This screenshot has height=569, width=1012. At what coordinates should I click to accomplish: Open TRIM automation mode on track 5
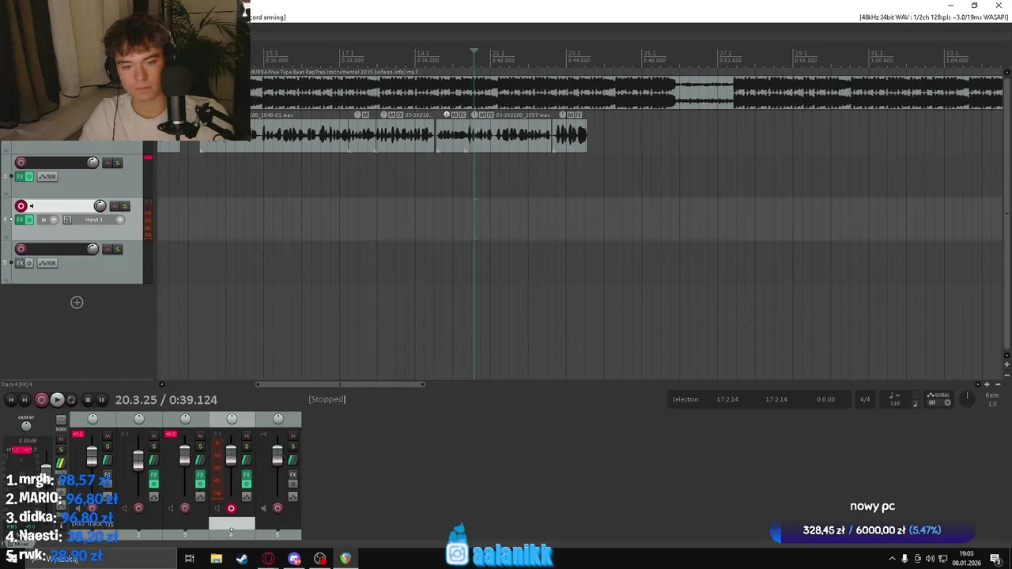[x=47, y=263]
